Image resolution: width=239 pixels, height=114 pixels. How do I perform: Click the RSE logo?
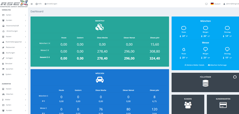[14, 4]
